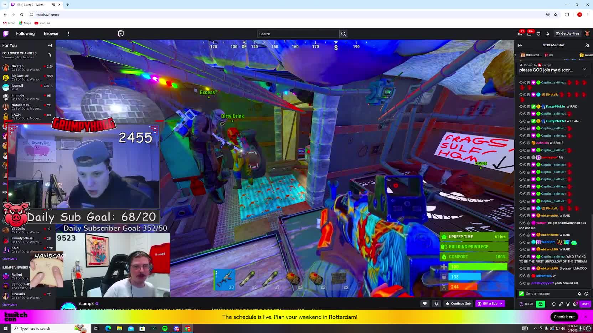Click iLumpE channel name under stream
This screenshot has width=593, height=333.
[86, 303]
